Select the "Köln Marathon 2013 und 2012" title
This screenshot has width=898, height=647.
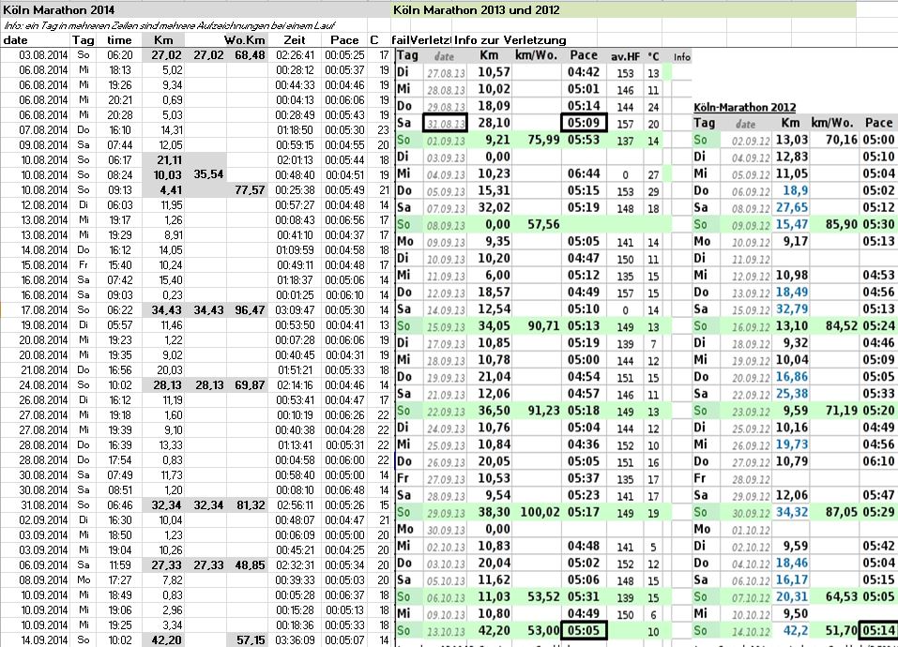[x=477, y=9]
